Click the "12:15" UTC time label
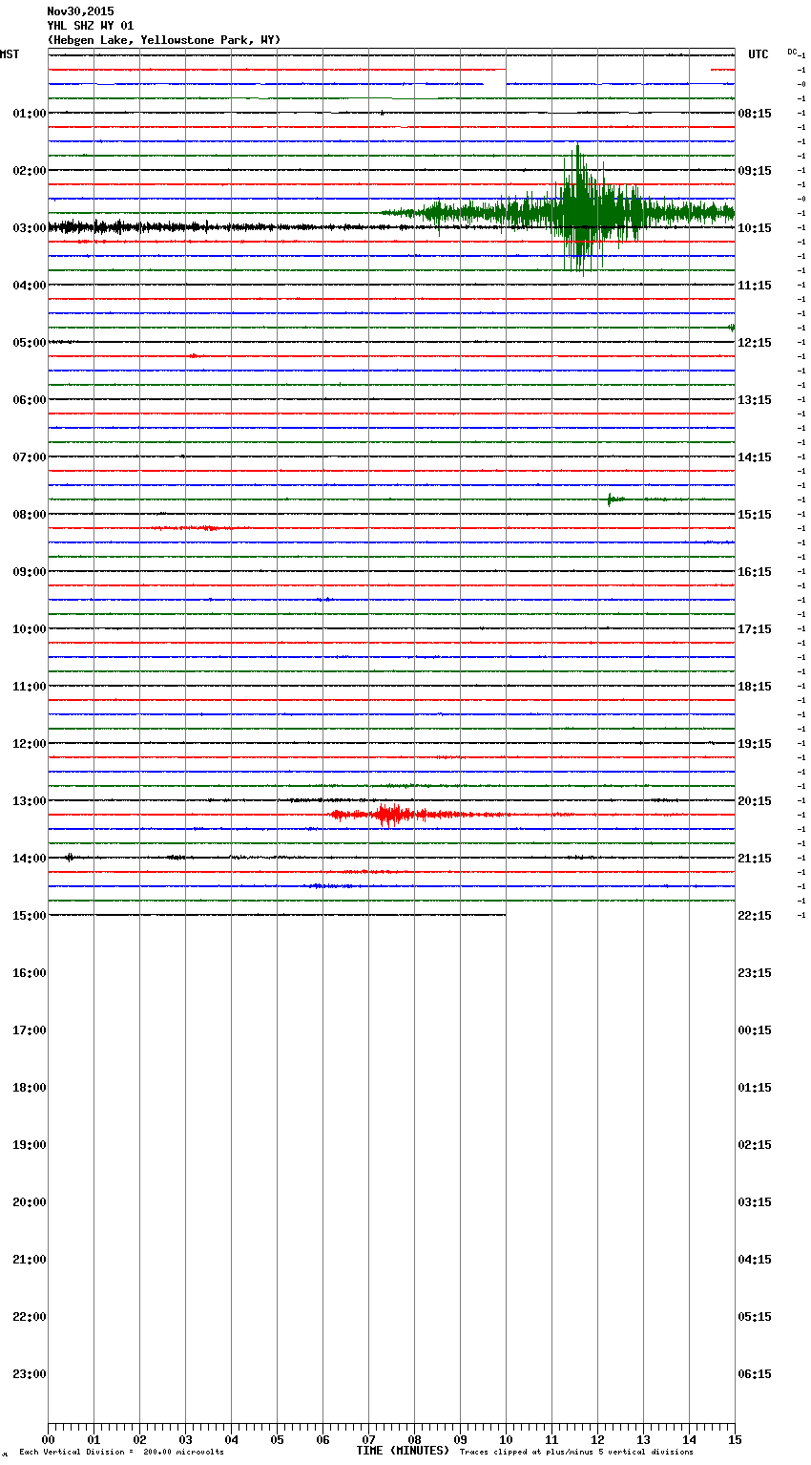This screenshot has width=811, height=1465. coord(755,343)
